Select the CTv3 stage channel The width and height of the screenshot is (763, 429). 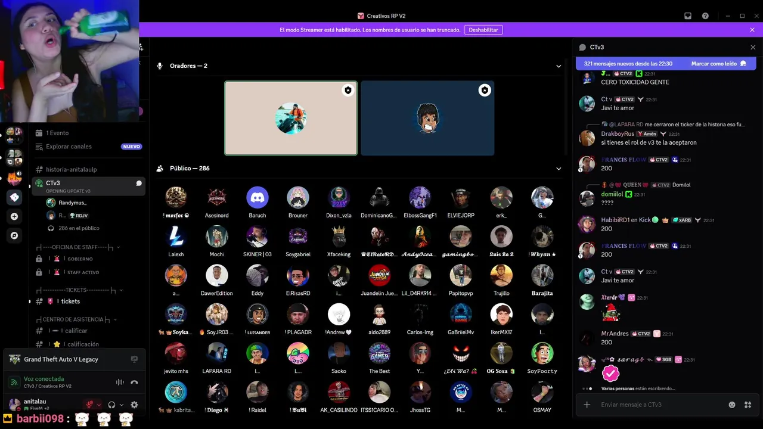[x=88, y=186]
